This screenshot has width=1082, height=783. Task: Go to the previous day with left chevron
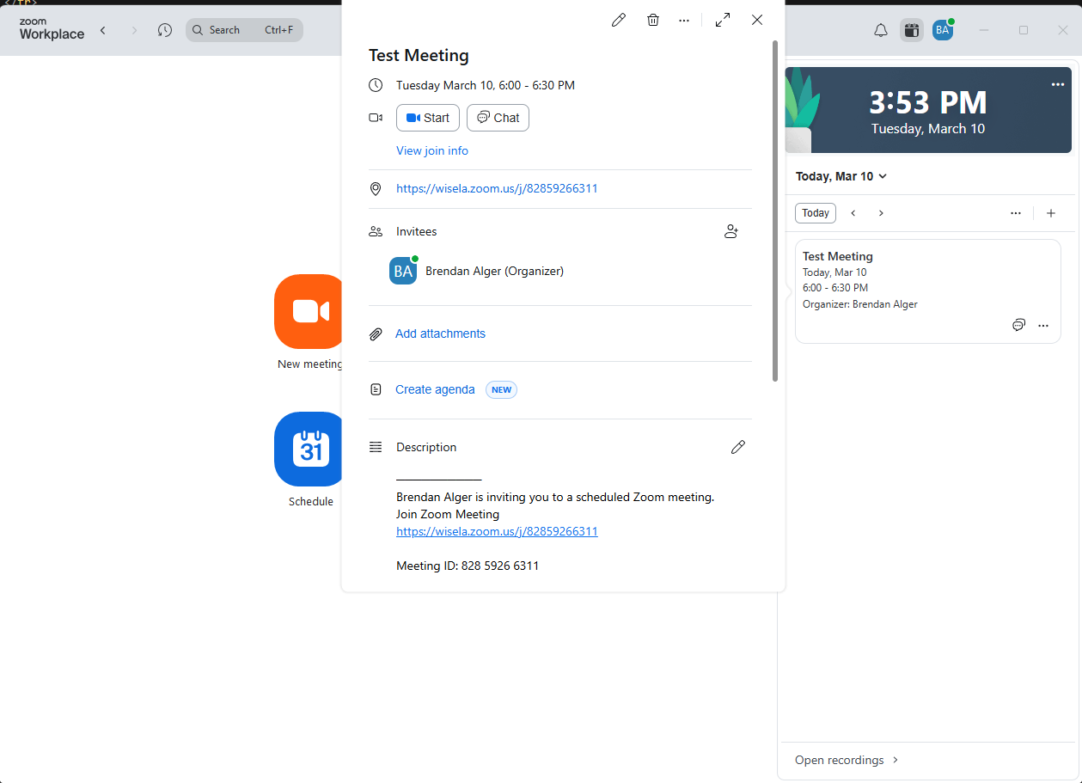pyautogui.click(x=853, y=212)
